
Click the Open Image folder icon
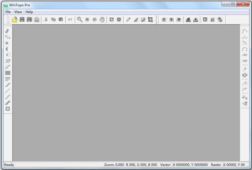[x=15, y=20]
